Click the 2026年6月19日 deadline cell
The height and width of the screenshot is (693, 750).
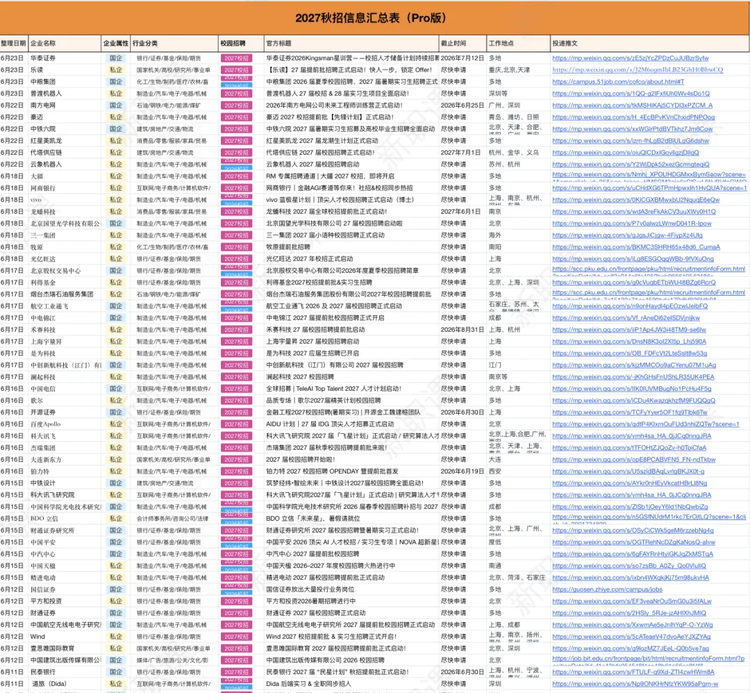(462, 471)
